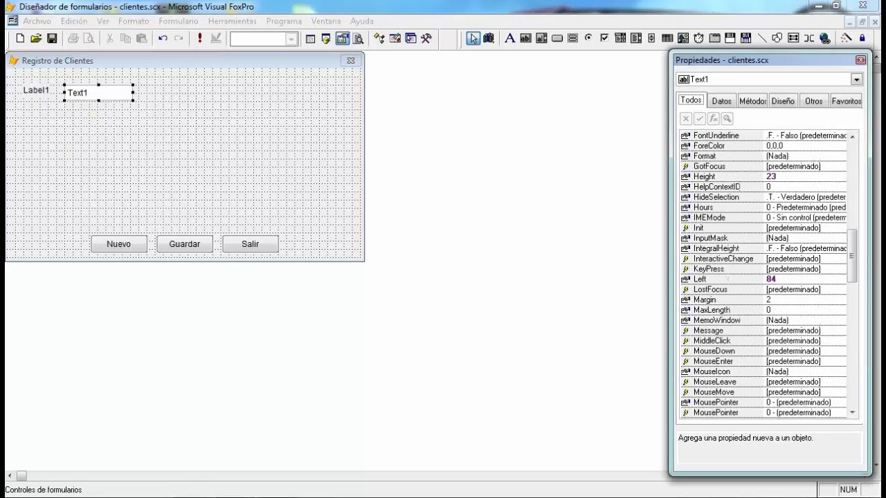This screenshot has height=498, width=886.
Task: Select the Shape control tool
Action: coord(777,39)
